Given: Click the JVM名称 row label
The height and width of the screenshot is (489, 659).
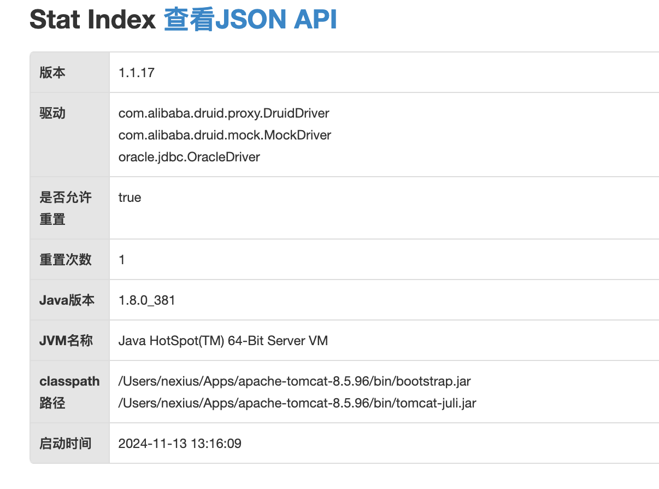Looking at the screenshot, I should click(x=66, y=341).
